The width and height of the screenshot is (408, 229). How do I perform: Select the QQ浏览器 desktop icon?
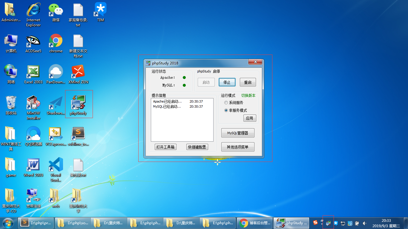pyautogui.click(x=33, y=136)
